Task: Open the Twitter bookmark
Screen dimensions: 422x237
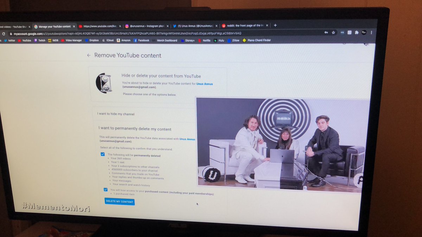Action: click(x=10, y=40)
